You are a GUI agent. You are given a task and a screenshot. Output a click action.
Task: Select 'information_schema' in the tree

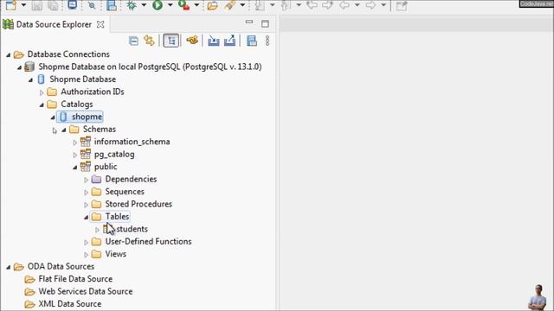point(132,142)
